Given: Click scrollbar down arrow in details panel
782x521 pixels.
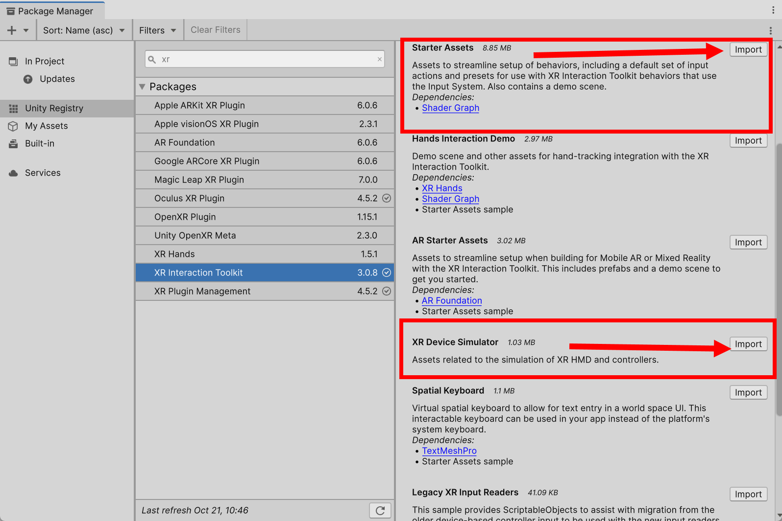Looking at the screenshot, I should [779, 516].
